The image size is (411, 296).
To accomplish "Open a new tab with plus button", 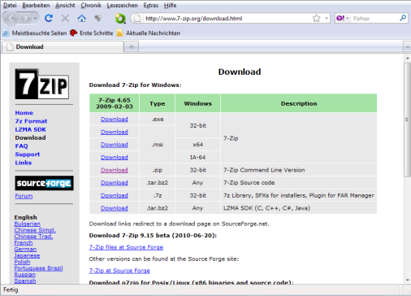I will click(132, 46).
